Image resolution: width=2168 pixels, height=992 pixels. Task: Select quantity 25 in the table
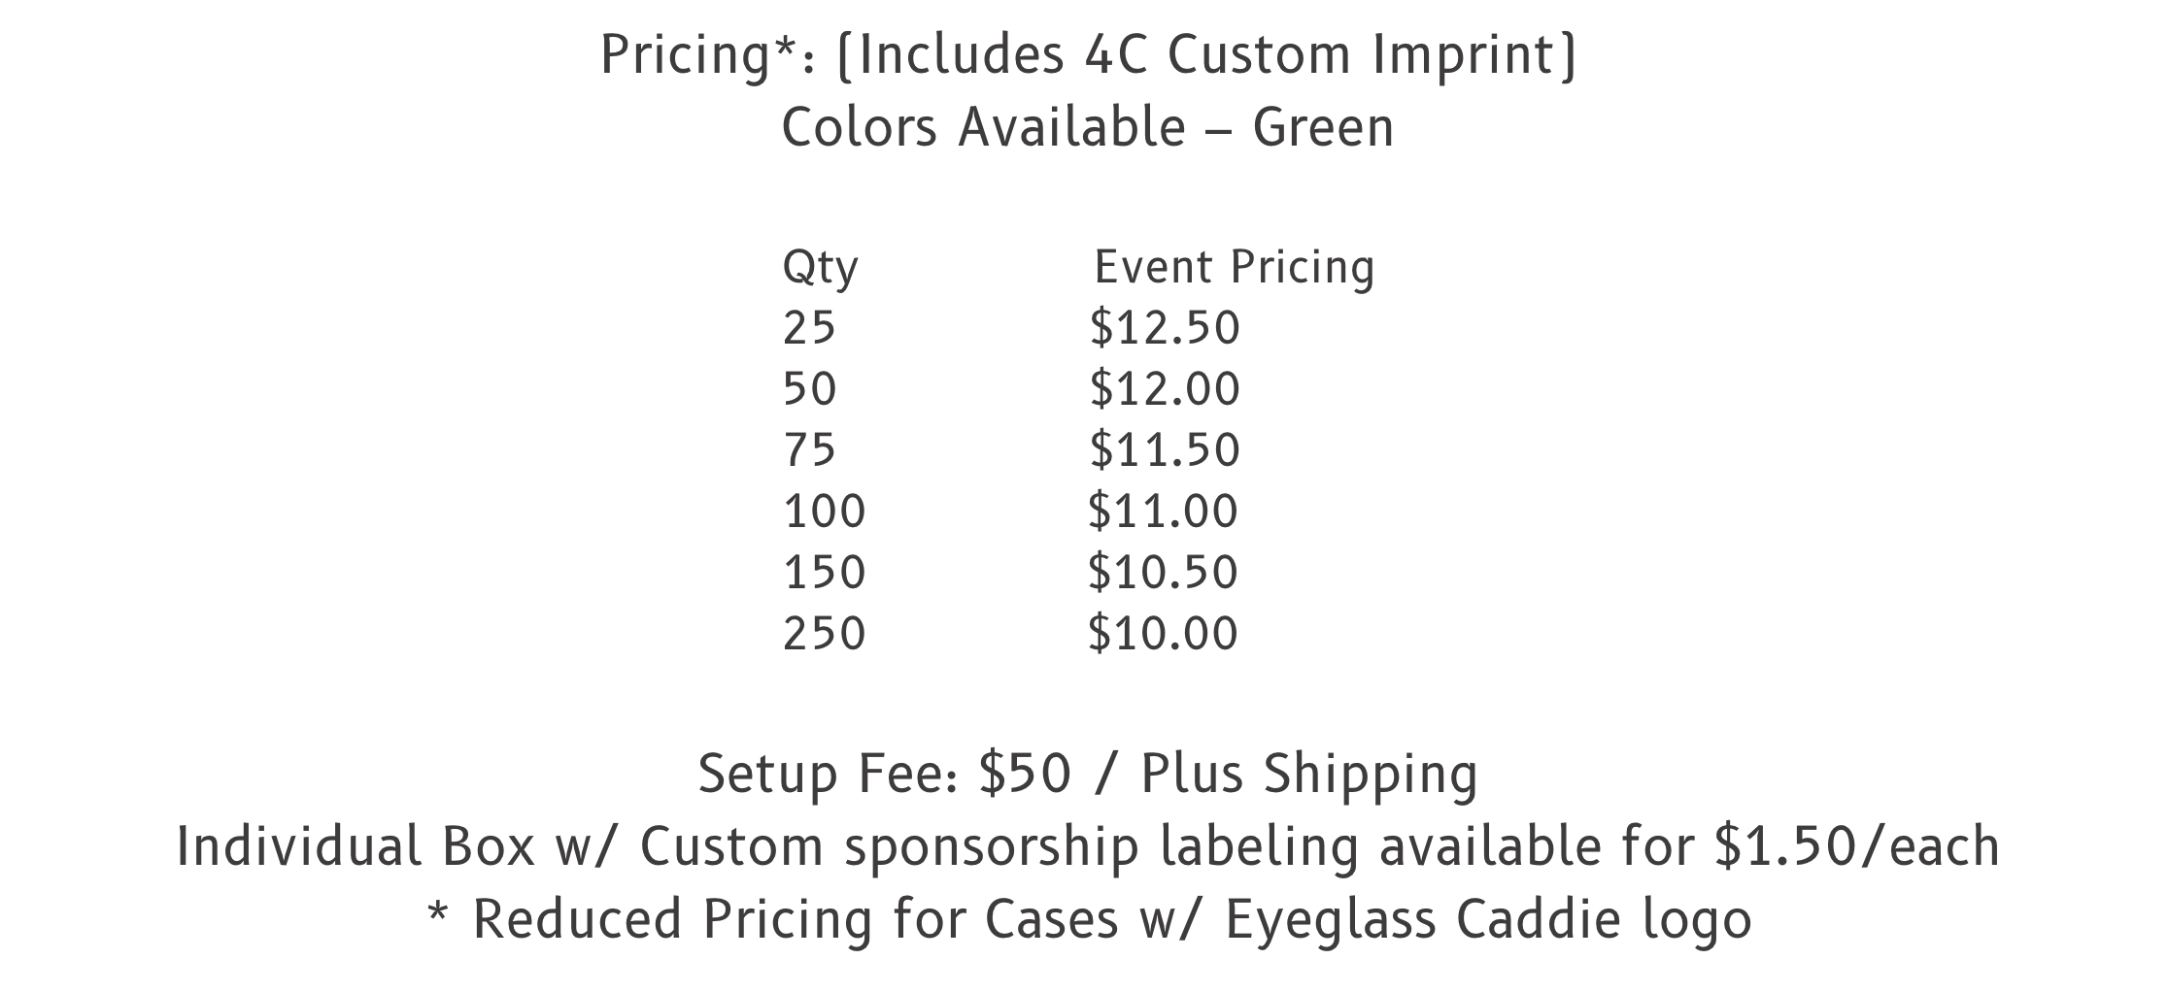pos(809,328)
